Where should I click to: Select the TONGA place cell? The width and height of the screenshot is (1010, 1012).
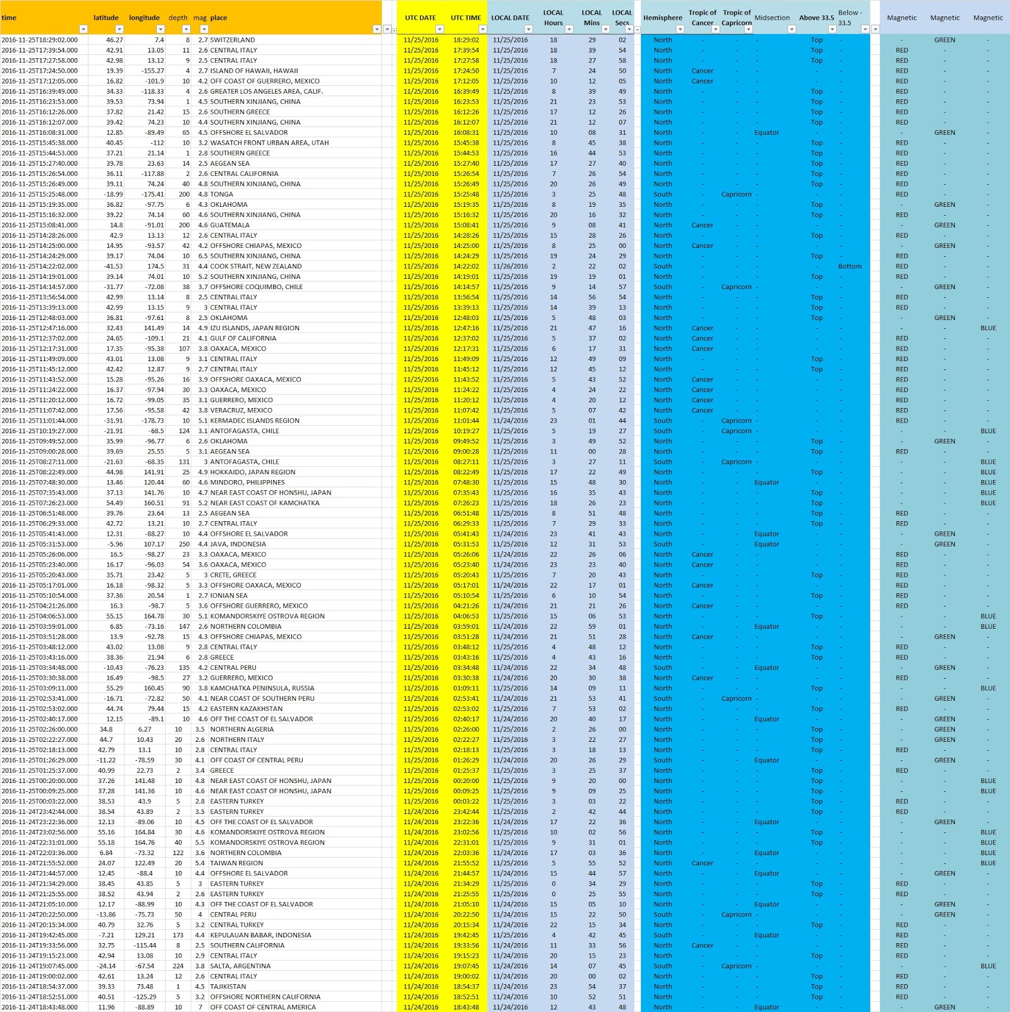click(295, 194)
